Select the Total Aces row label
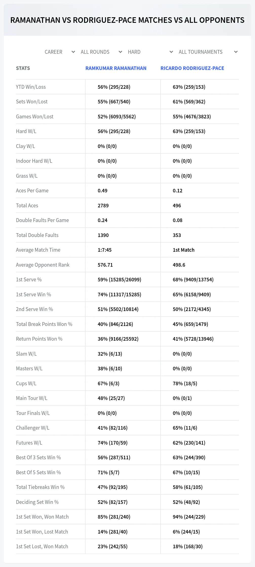The height and width of the screenshot is (567, 255). [x=27, y=206]
